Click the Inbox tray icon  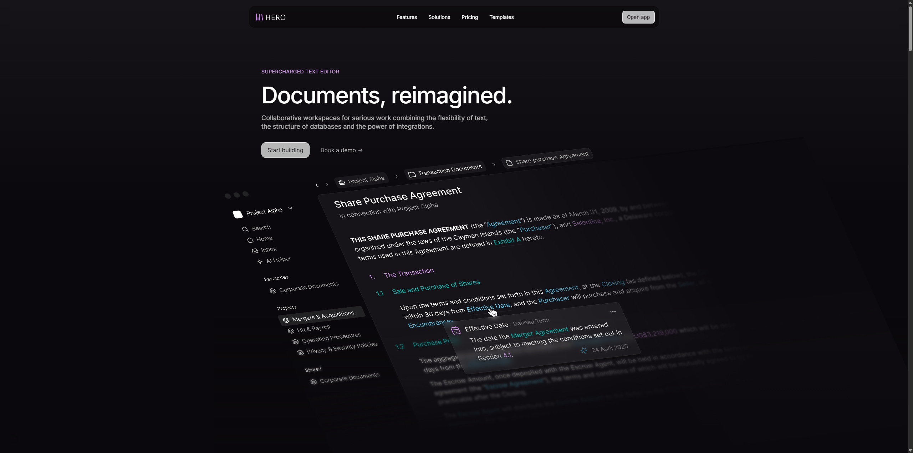pyautogui.click(x=255, y=251)
